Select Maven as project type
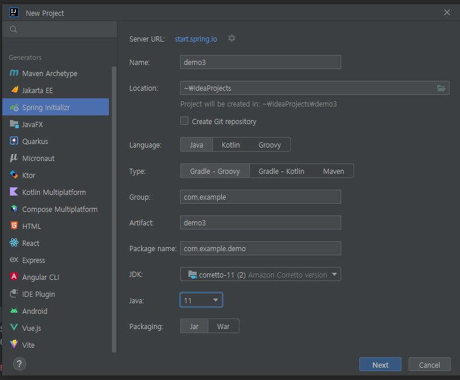This screenshot has width=460, height=380. coord(334,171)
